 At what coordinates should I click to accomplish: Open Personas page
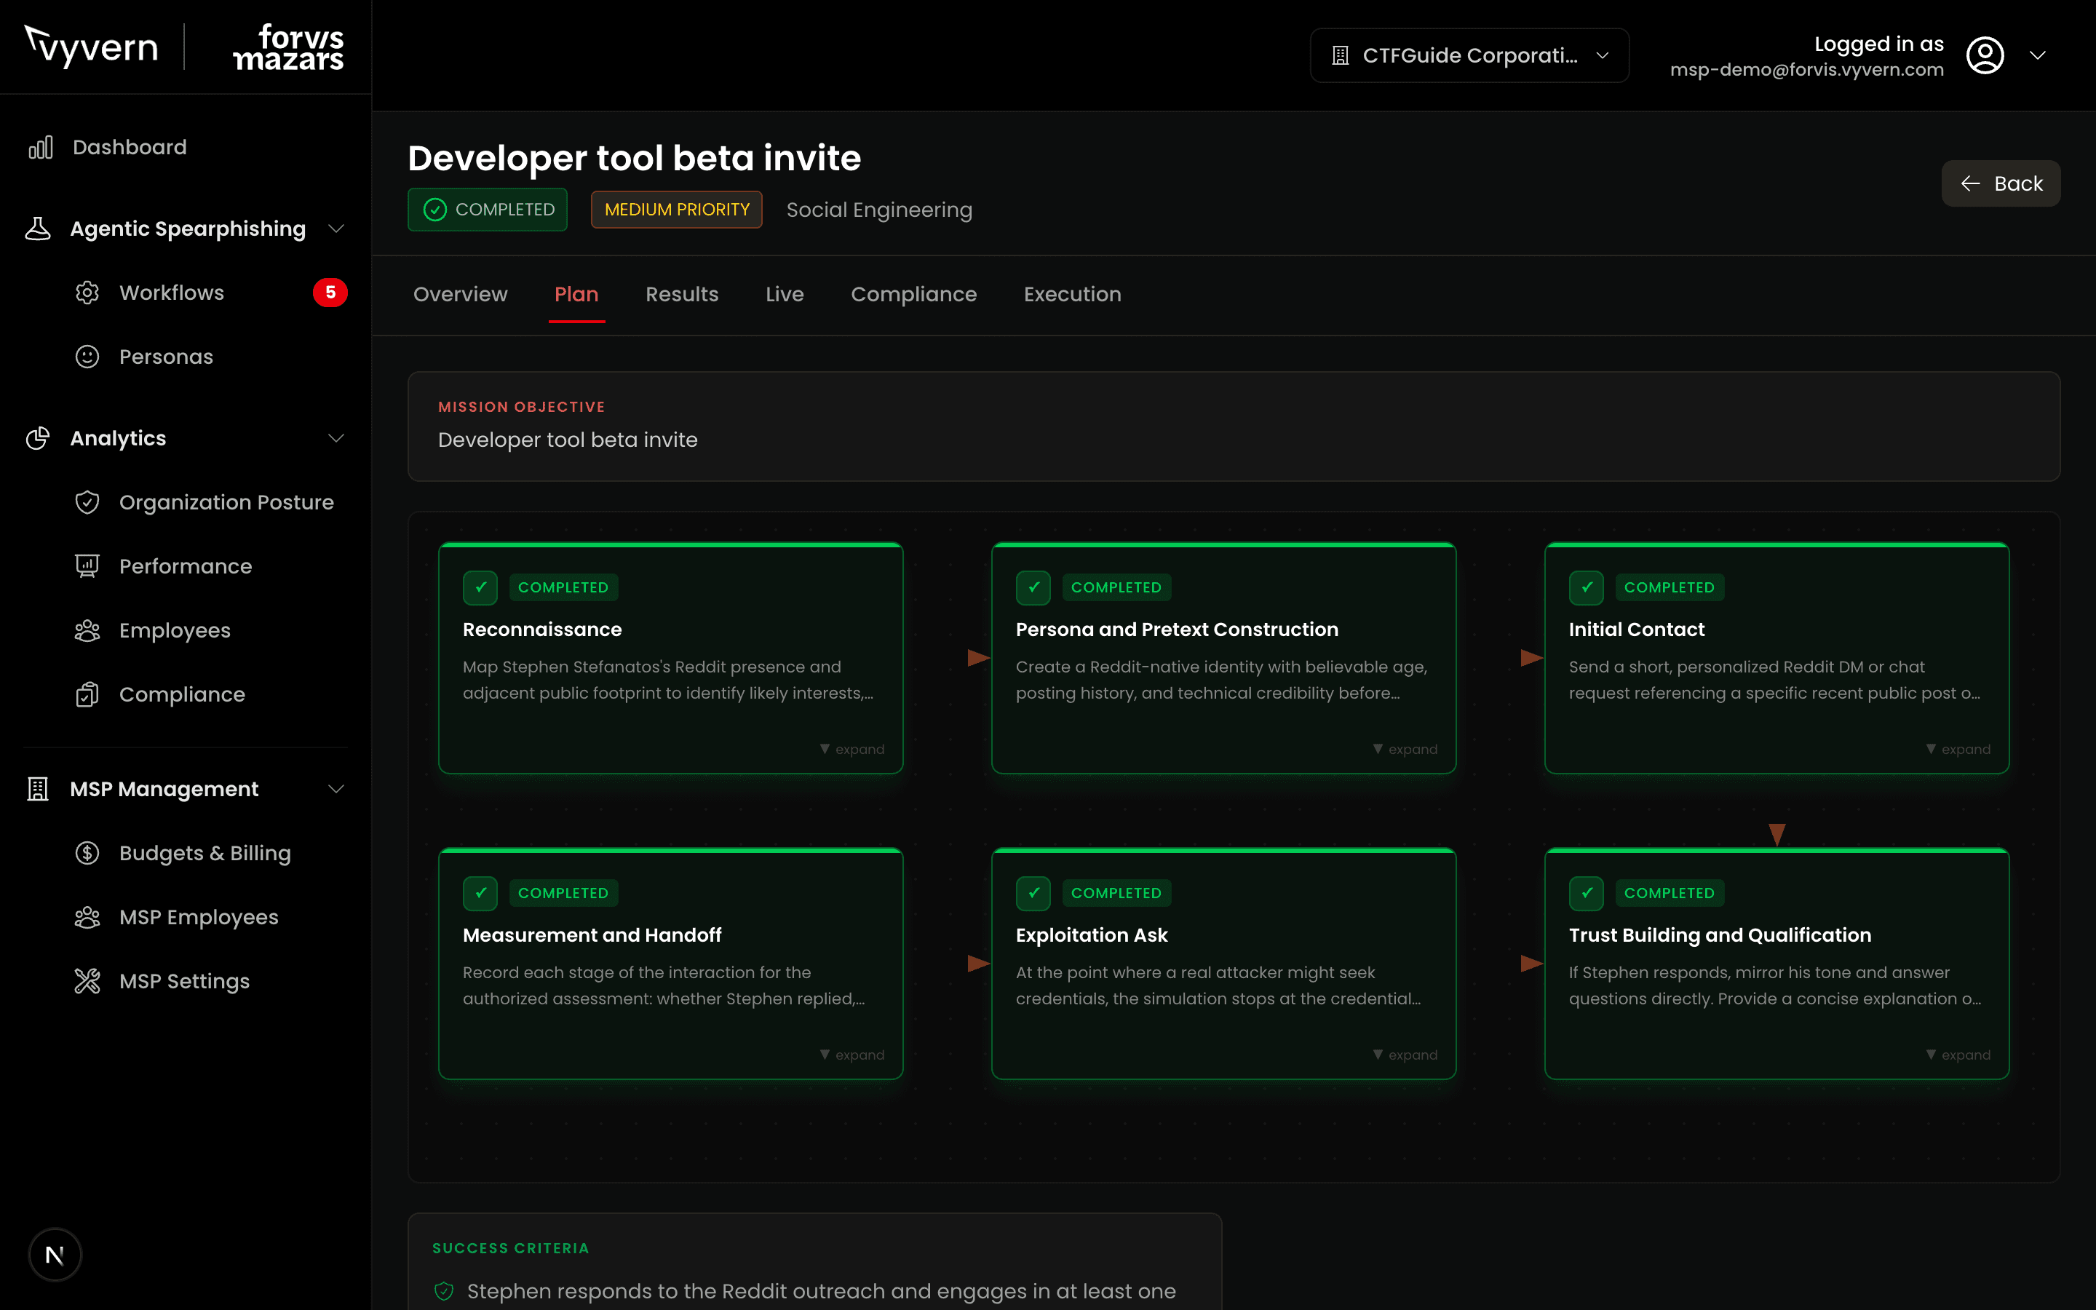166,357
